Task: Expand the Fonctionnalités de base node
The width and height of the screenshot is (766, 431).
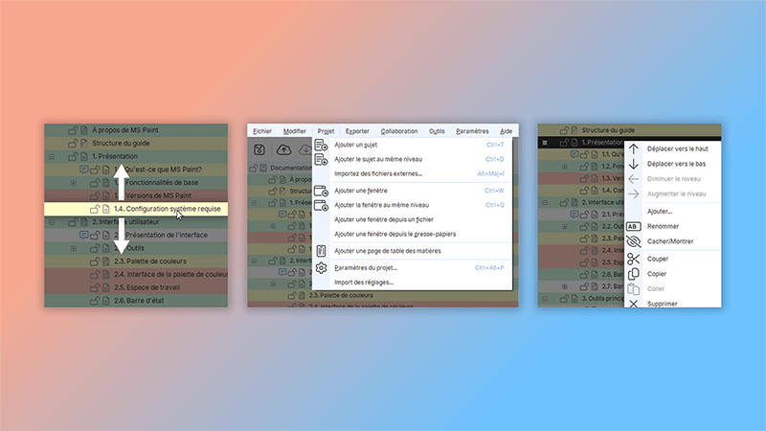Action: pos(73,182)
